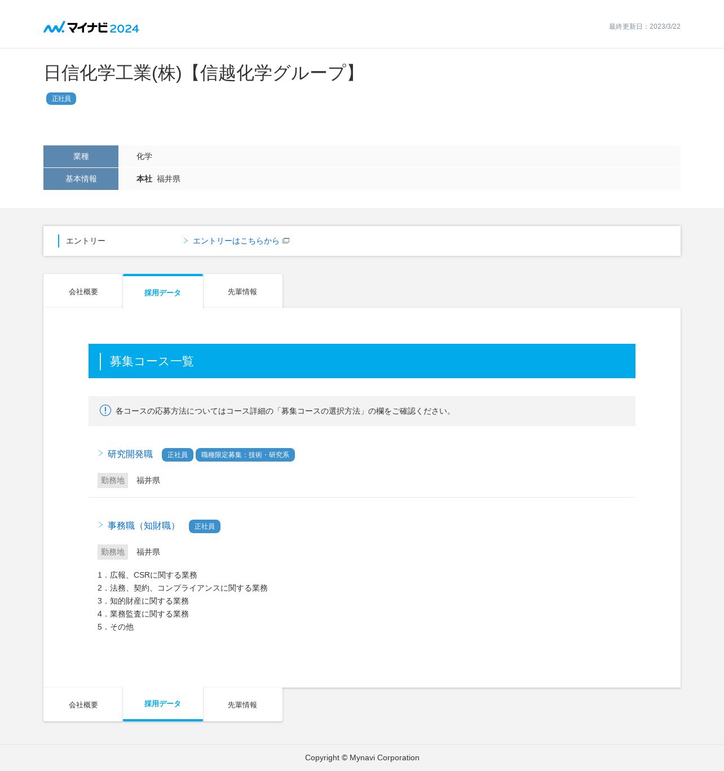The height and width of the screenshot is (771, 724).
Task: Select the bottom 採用データ tab
Action: [163, 704]
